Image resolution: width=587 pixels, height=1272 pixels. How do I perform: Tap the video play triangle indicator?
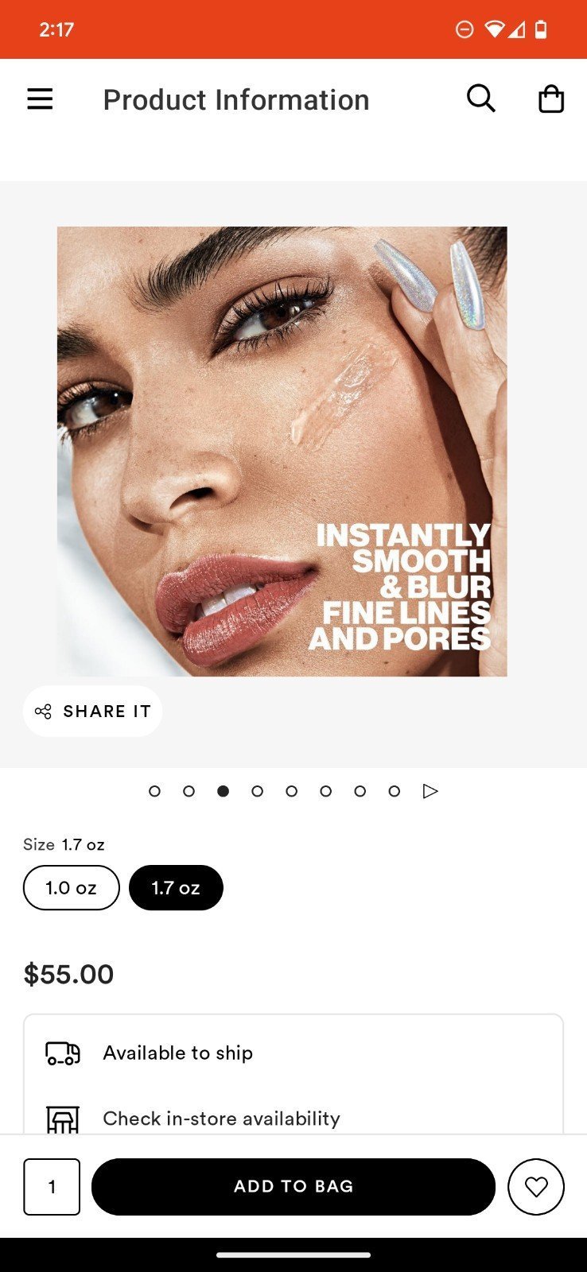click(x=430, y=791)
